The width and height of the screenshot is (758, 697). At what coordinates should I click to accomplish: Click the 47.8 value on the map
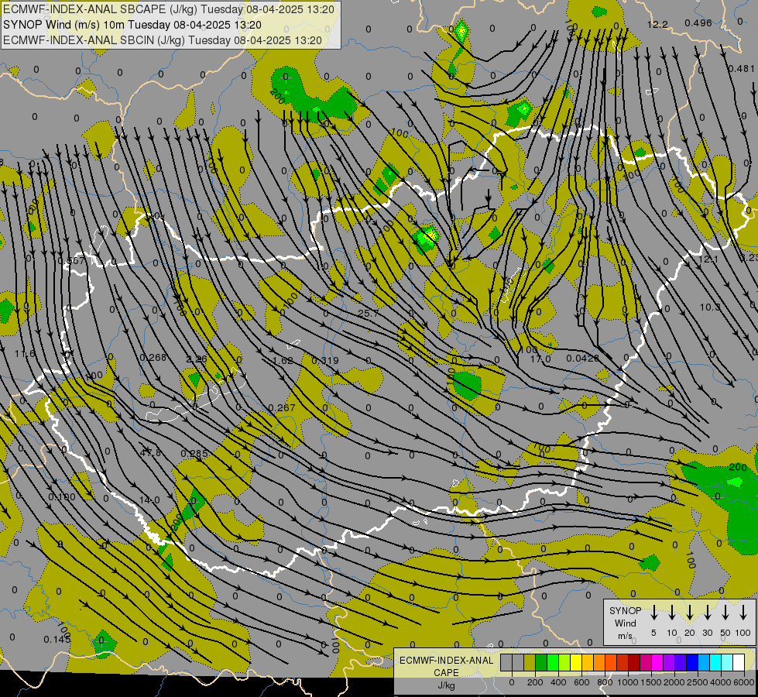150,453
